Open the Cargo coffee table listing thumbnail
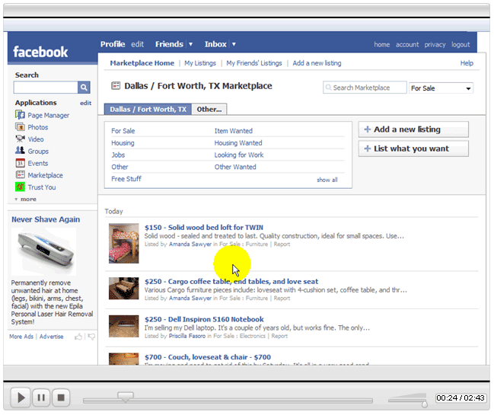This screenshot has width=494, height=415. click(124, 289)
